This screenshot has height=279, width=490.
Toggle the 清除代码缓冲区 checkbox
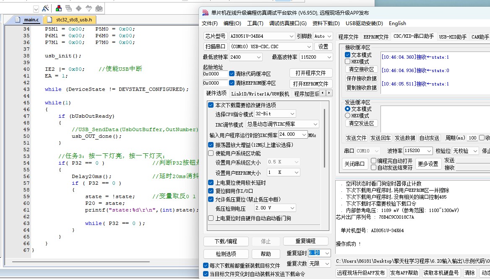pos(232,74)
